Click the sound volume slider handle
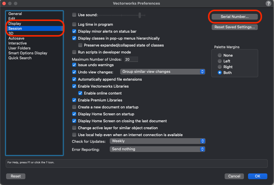Viewport: 274px width, 185px height. coord(140,15)
